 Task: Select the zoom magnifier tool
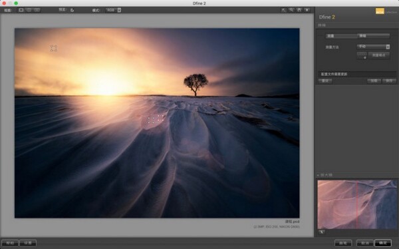tap(292, 10)
